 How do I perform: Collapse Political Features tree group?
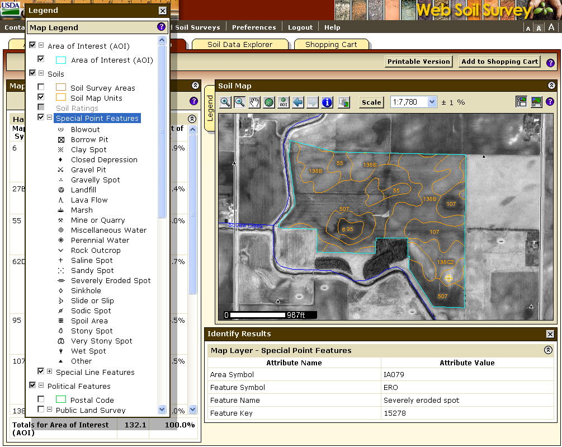coord(41,385)
